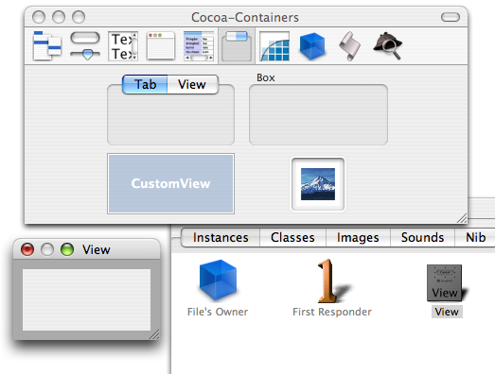495x374 pixels.
Task: Select the Controls palette with button and slider
Action: click(85, 46)
